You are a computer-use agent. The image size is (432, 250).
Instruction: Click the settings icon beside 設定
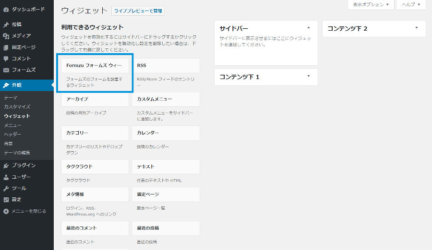[6, 200]
